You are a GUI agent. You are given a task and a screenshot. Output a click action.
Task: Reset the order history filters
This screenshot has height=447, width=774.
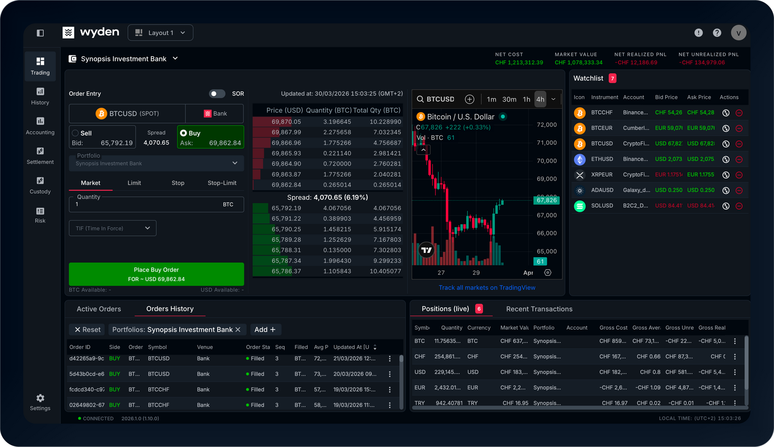(x=88, y=330)
